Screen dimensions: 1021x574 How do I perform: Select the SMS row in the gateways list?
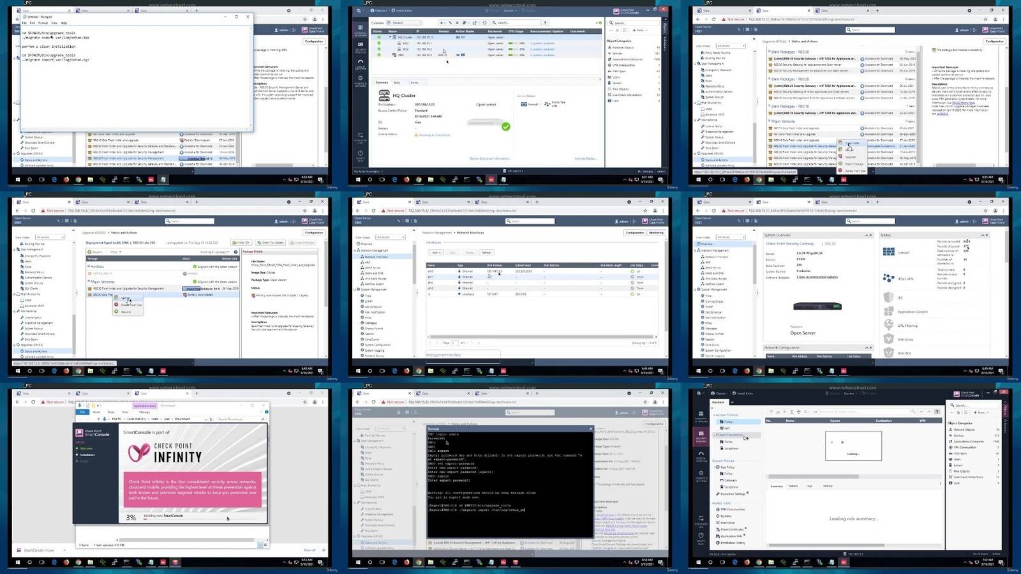[488, 55]
